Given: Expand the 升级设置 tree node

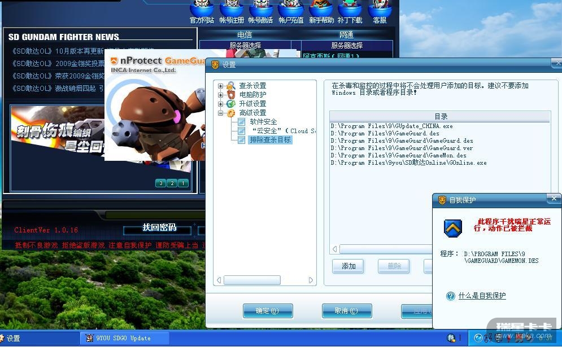Looking at the screenshot, I should click(x=220, y=104).
